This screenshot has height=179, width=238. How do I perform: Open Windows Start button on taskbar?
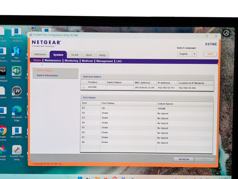80,178
